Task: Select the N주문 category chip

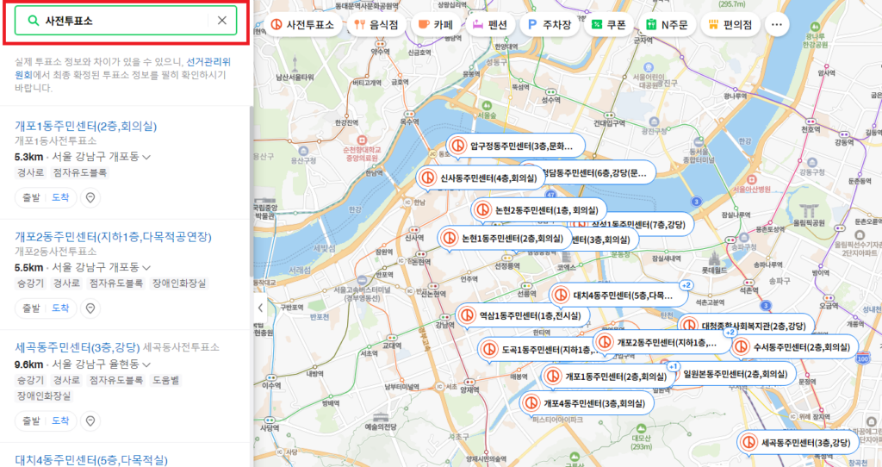Action: (x=668, y=25)
